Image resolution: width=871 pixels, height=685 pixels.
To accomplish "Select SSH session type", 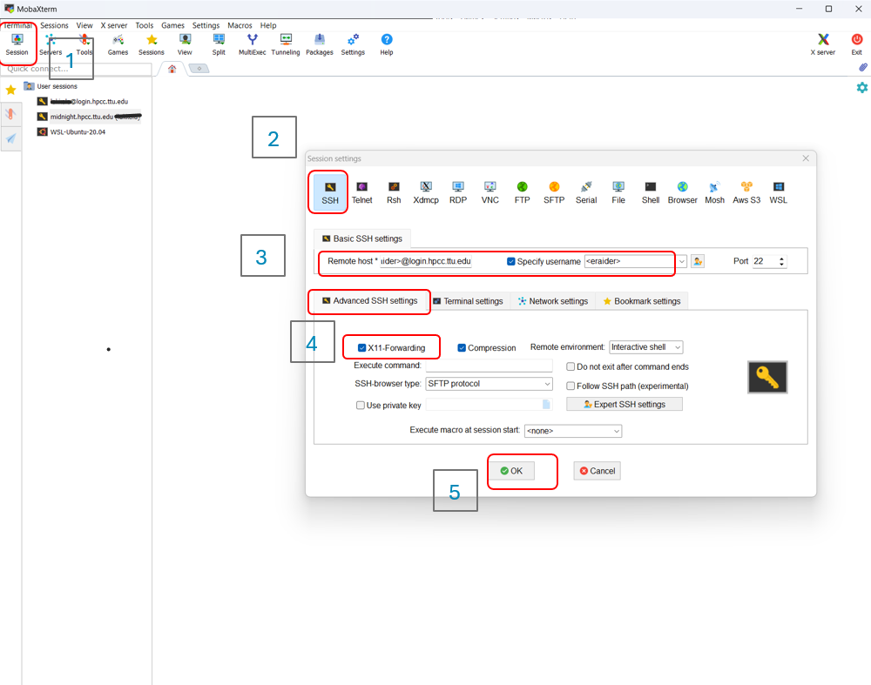I will 330,192.
